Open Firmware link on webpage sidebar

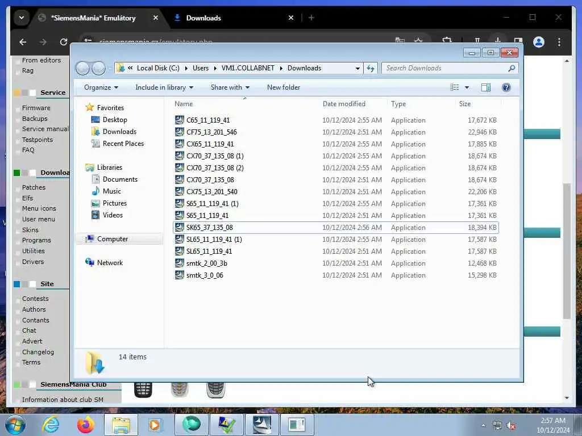click(x=36, y=108)
